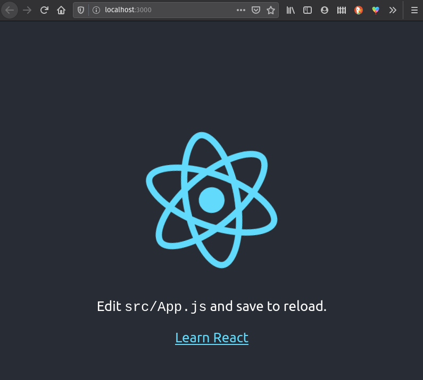423x380 pixels.
Task: Save page to Pocket
Action: (256, 10)
